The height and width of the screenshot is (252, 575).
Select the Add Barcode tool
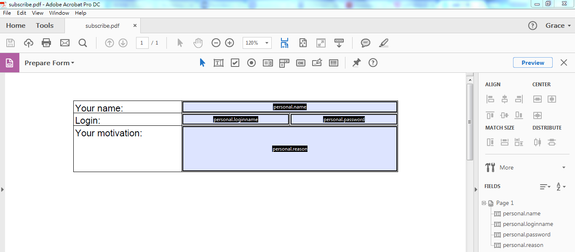333,63
